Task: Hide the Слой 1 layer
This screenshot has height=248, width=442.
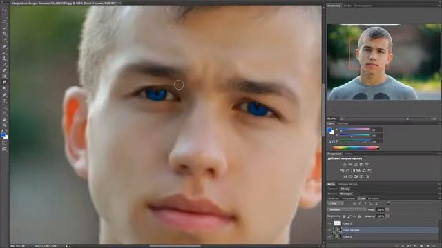Action: pos(329,223)
